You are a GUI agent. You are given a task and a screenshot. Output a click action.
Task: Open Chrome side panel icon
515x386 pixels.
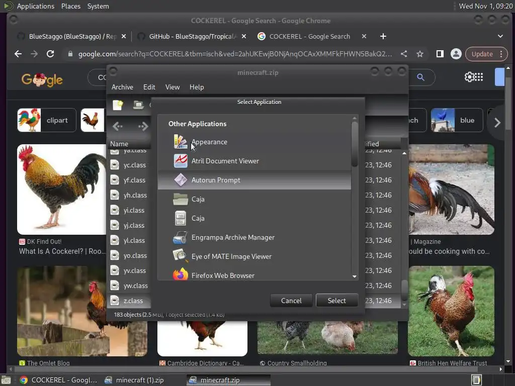pos(440,54)
